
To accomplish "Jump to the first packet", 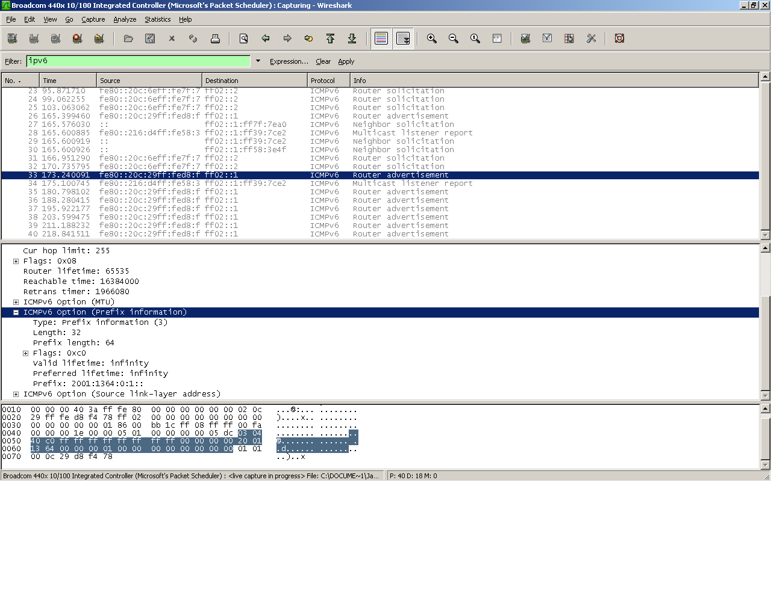I will pyautogui.click(x=330, y=38).
